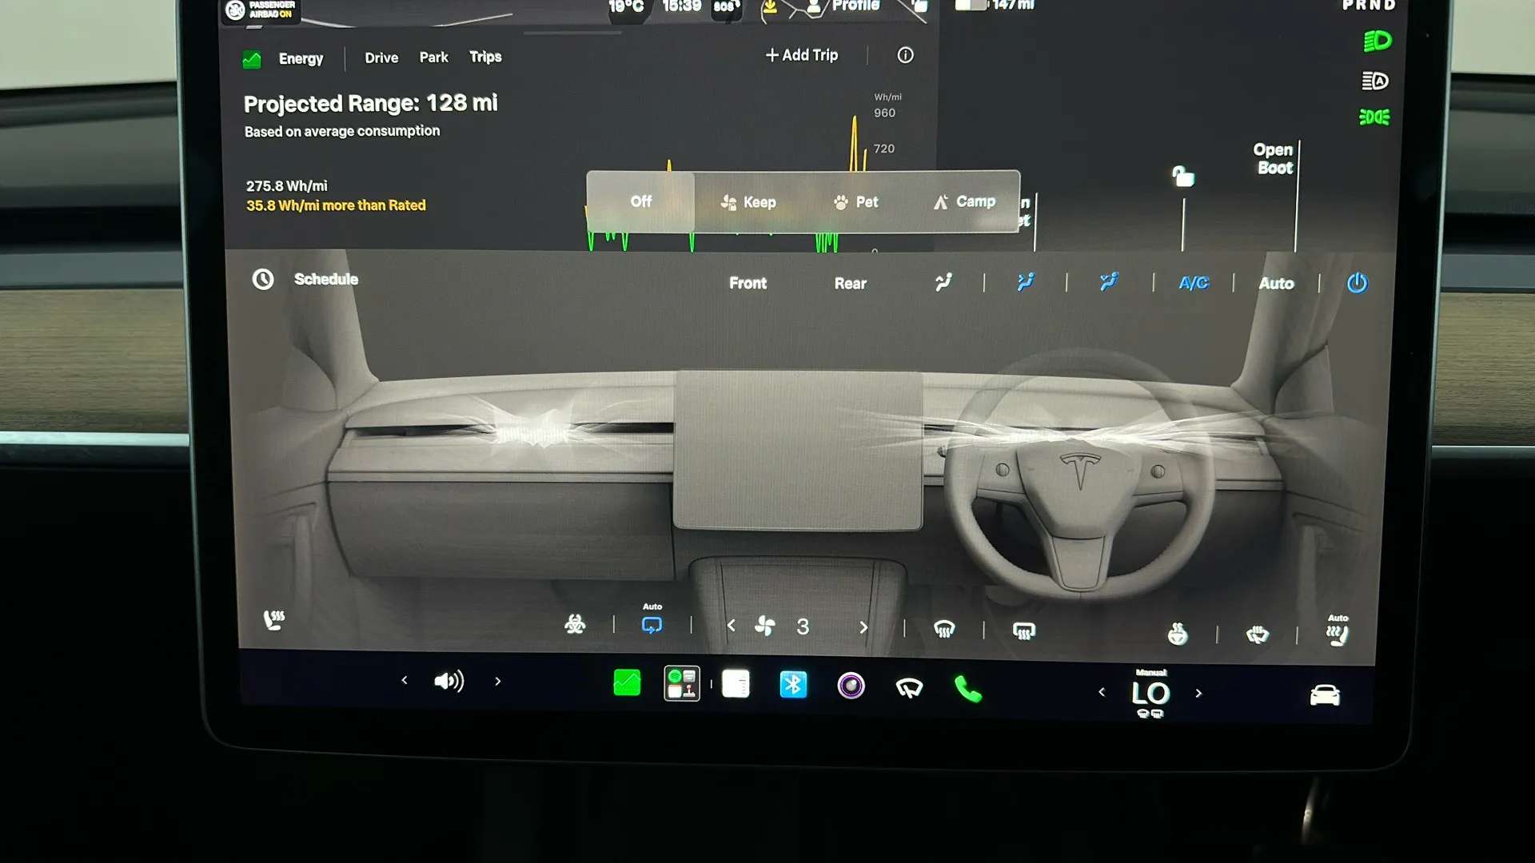Enable Pet mode
The image size is (1535, 863).
click(855, 202)
